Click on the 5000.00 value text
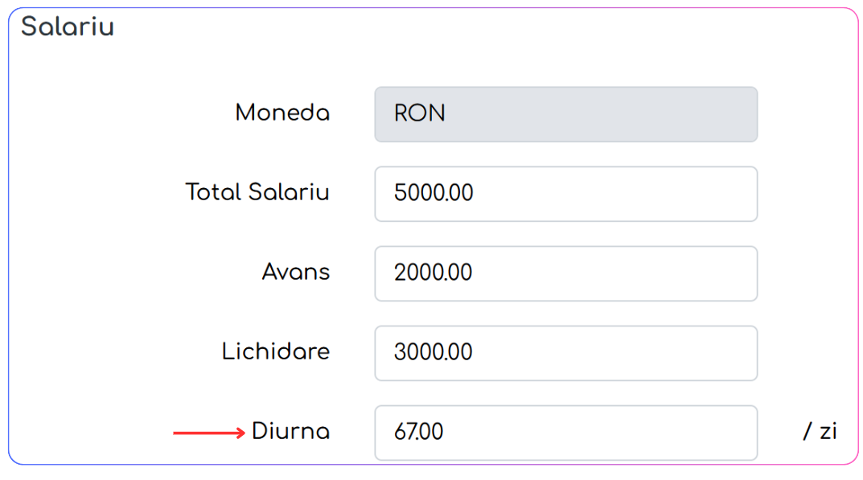 (x=434, y=193)
